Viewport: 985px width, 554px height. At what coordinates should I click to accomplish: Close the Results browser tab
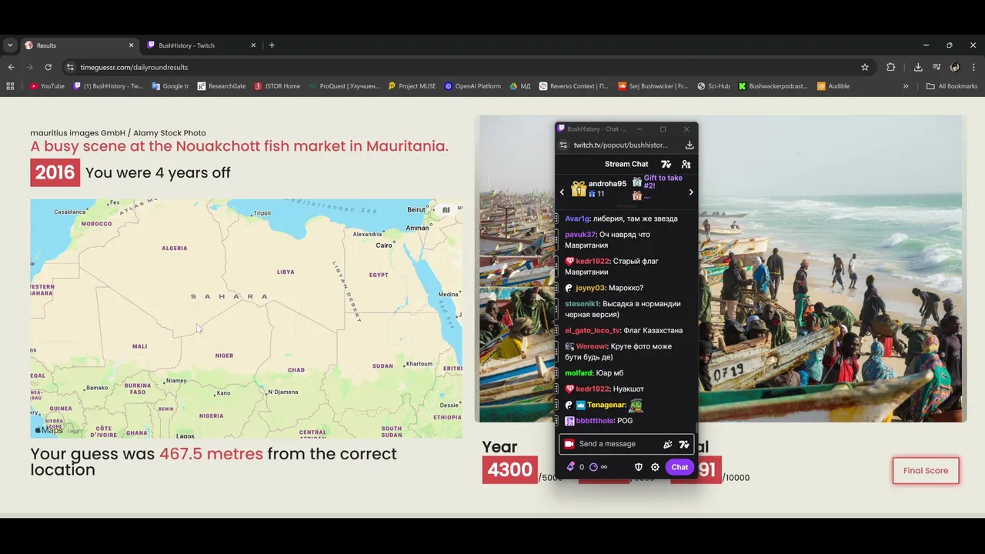click(131, 45)
